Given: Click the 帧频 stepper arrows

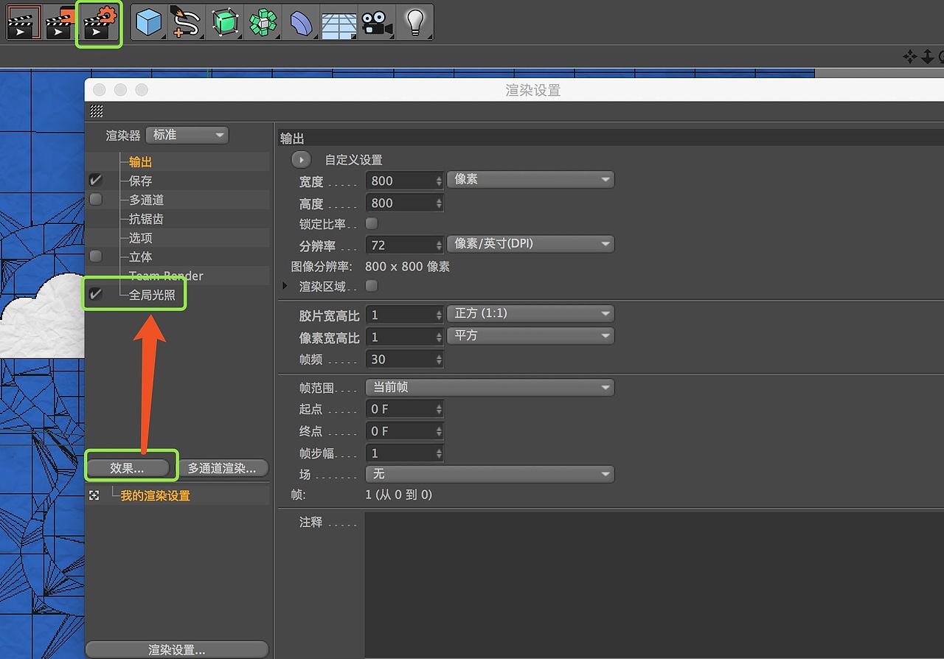Looking at the screenshot, I should coord(440,359).
